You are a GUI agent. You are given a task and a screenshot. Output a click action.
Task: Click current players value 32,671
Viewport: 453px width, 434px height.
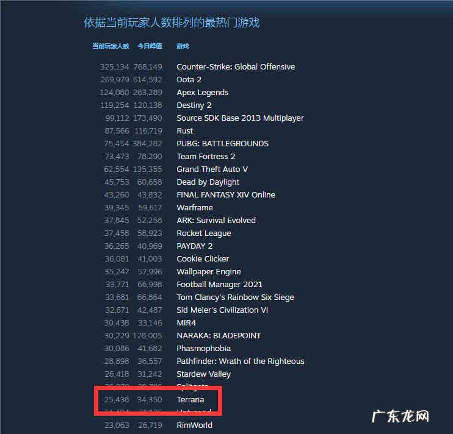tap(117, 310)
